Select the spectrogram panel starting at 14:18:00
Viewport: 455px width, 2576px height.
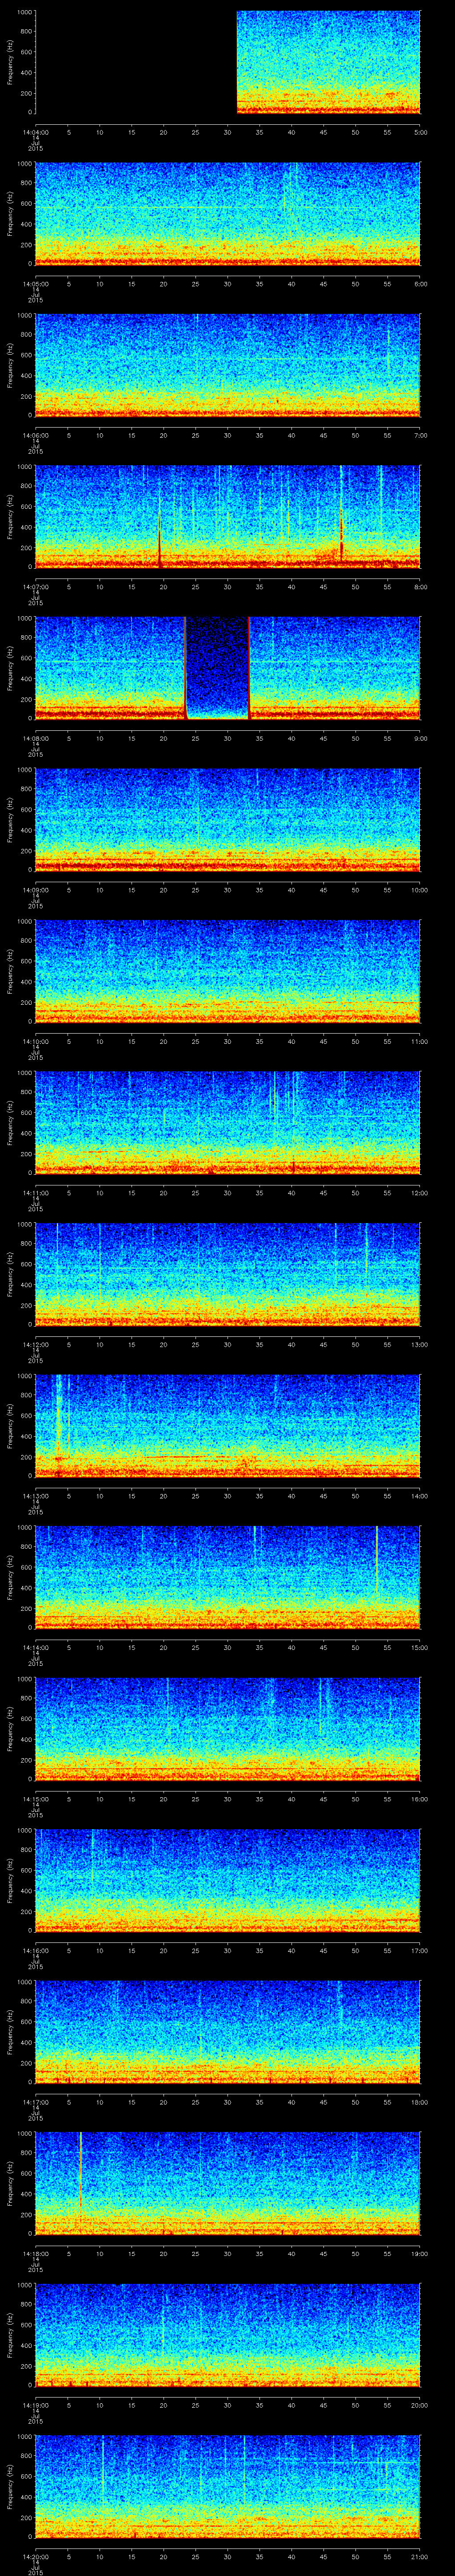(x=227, y=2183)
